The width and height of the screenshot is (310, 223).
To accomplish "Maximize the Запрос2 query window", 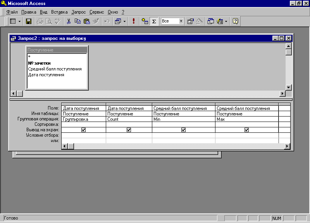I will pyautogui.click(x=282, y=38).
